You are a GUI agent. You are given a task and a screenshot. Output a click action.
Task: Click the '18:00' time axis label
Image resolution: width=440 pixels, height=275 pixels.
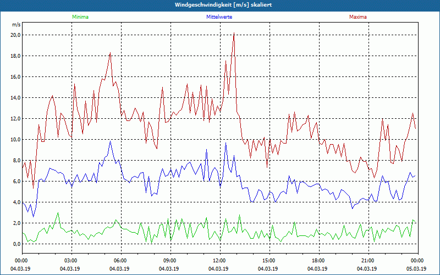(x=317, y=261)
